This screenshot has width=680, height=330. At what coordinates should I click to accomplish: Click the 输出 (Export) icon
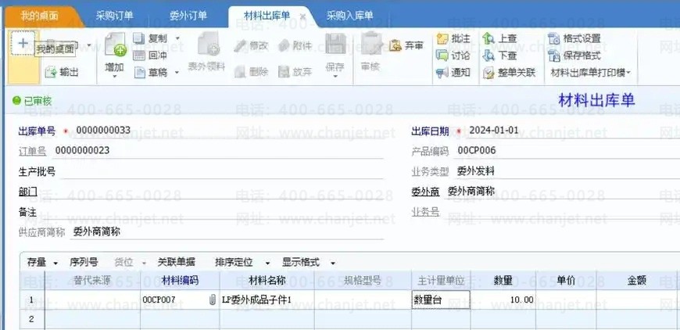coord(51,72)
